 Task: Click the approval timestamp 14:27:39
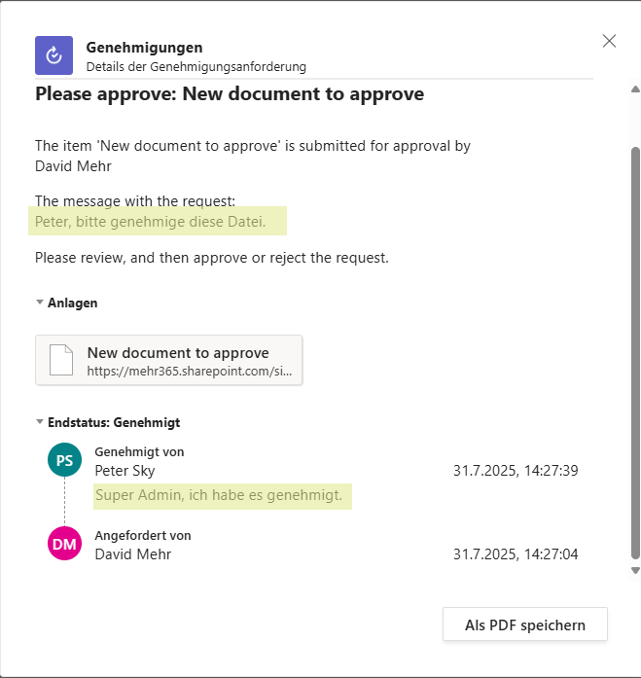point(552,471)
